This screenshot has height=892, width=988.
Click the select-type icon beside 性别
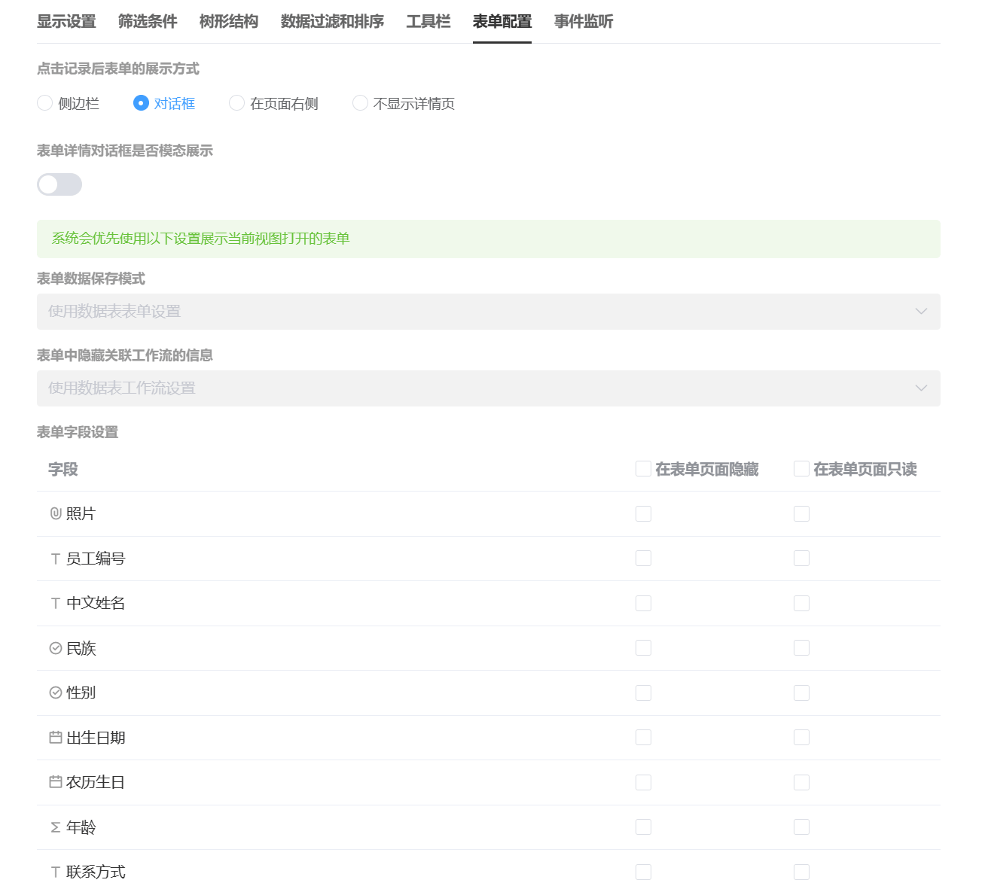point(56,693)
